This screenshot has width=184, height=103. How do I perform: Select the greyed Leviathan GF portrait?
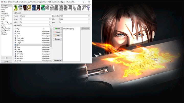tap(47, 8)
